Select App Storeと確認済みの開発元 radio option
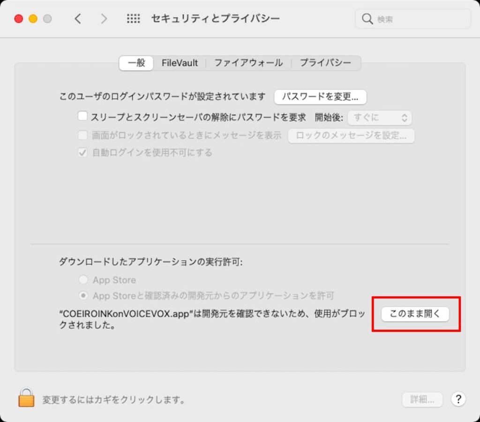 coord(83,295)
